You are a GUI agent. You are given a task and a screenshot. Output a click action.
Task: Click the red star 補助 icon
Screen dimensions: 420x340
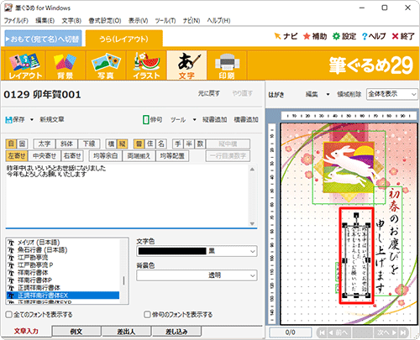pos(307,36)
